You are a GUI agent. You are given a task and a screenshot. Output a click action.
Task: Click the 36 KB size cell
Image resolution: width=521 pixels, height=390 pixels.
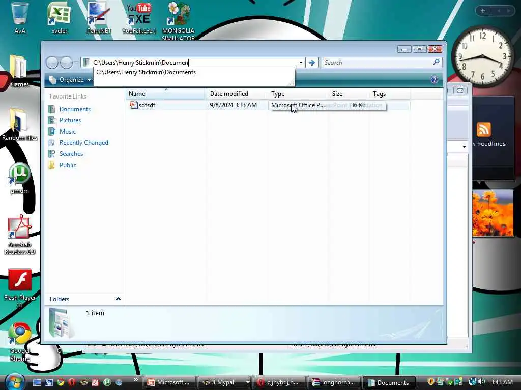358,105
